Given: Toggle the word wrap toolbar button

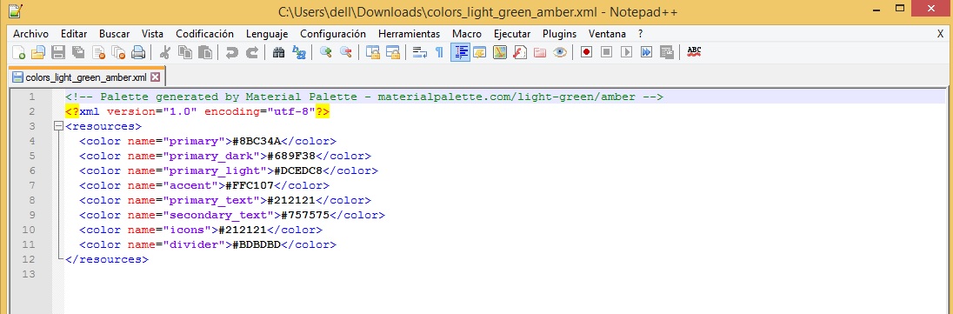Looking at the screenshot, I should tap(419, 53).
